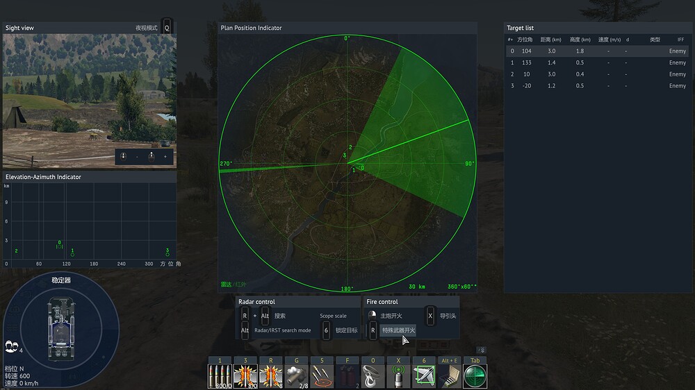695x390 pixels.
Task: Click the 导引头 label
Action: coord(448,316)
